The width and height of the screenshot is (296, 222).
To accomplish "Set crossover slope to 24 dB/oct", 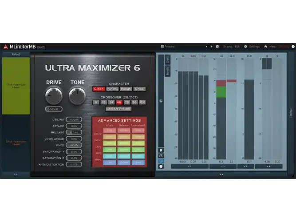I will click(111, 103).
